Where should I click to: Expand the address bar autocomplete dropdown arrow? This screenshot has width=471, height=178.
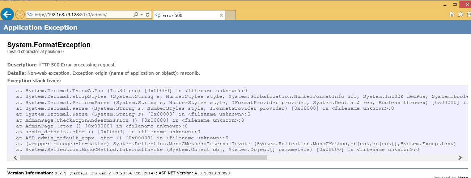point(141,15)
